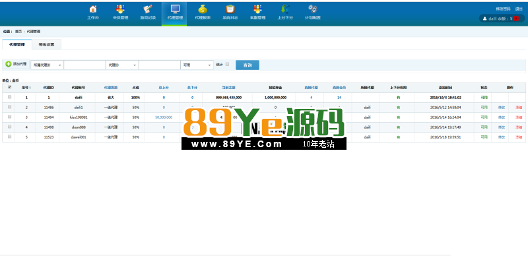
Task: Sort by 总下分 column header
Action: click(x=192, y=88)
